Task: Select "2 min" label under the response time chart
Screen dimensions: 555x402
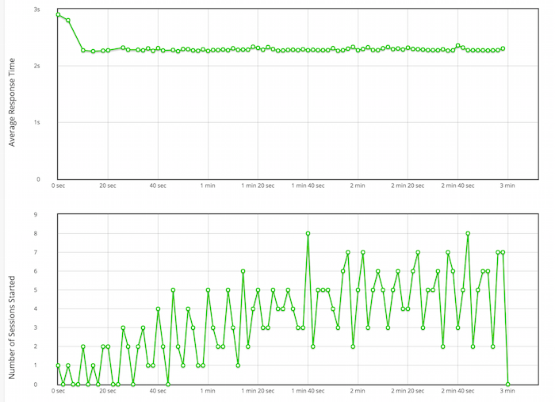Action: tap(358, 186)
